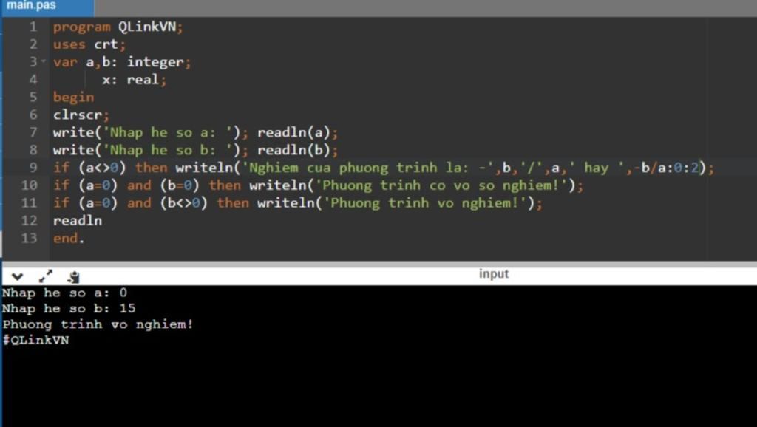Click the 'readln(a);' call on line 7
The image size is (757, 427).
coord(297,133)
